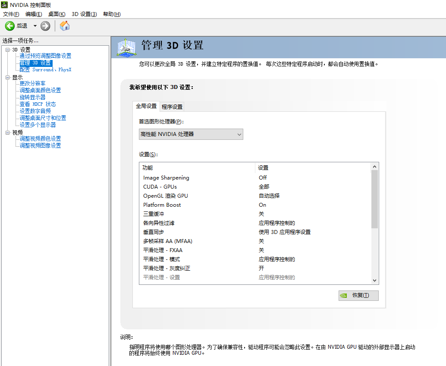Click the Forward arrow icon

click(45, 26)
